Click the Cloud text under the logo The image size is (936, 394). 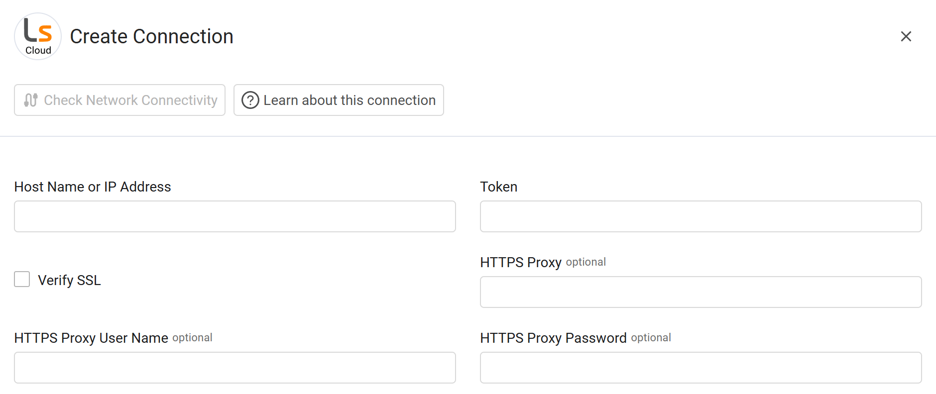coord(37,50)
